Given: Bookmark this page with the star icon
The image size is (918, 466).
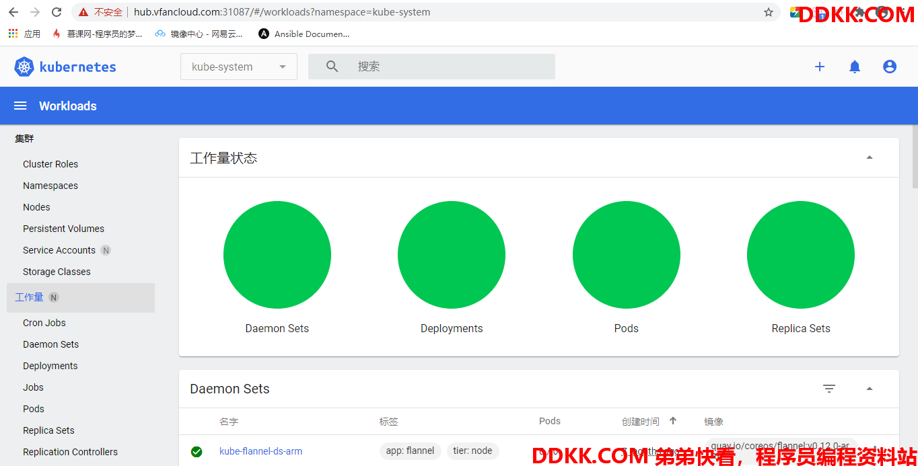Looking at the screenshot, I should pyautogui.click(x=769, y=12).
